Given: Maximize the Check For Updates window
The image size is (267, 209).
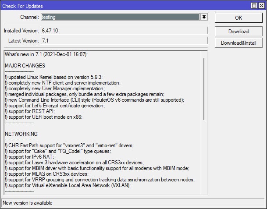Looking at the screenshot, I should [x=254, y=6].
